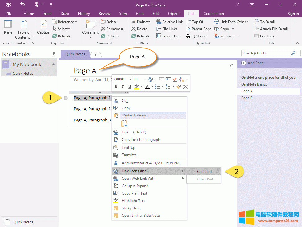Toggle italic formatting in the mini toolbar

point(123,87)
